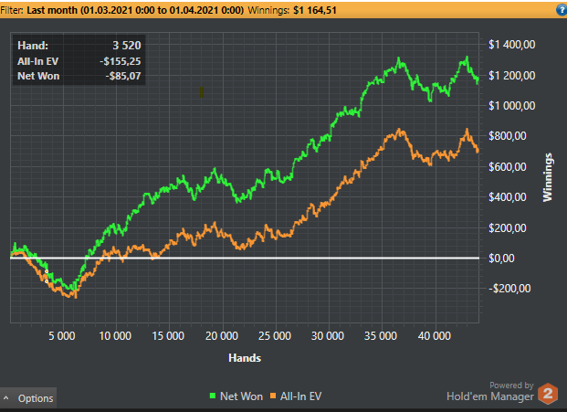
Task: Click the $600,00 axis label
Action: (508, 167)
